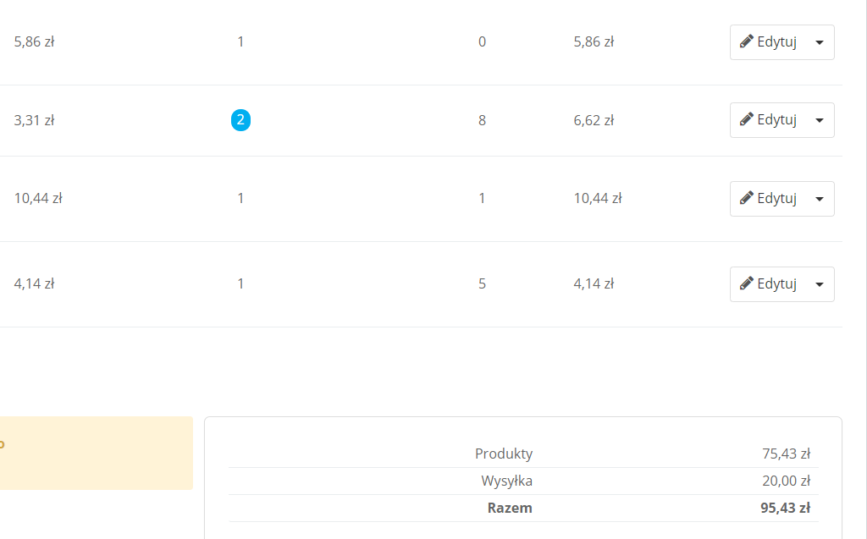
Task: Open the Edytuj caret menu for 10,44 zł row
Action: (819, 199)
